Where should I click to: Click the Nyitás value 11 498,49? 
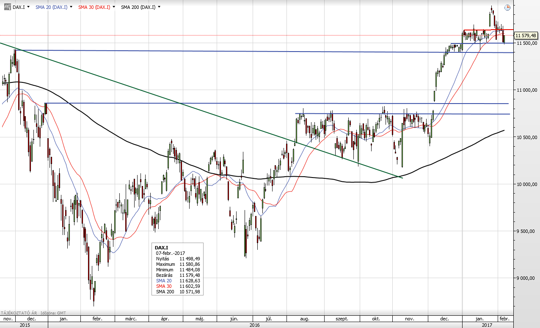coord(190,259)
